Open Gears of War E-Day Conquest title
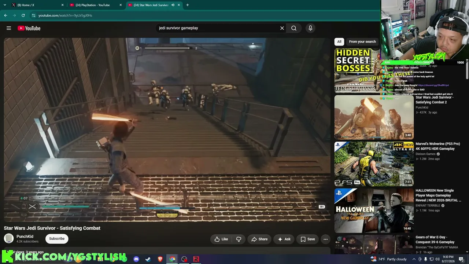Viewport: 469px width, 264px height. [x=435, y=240]
